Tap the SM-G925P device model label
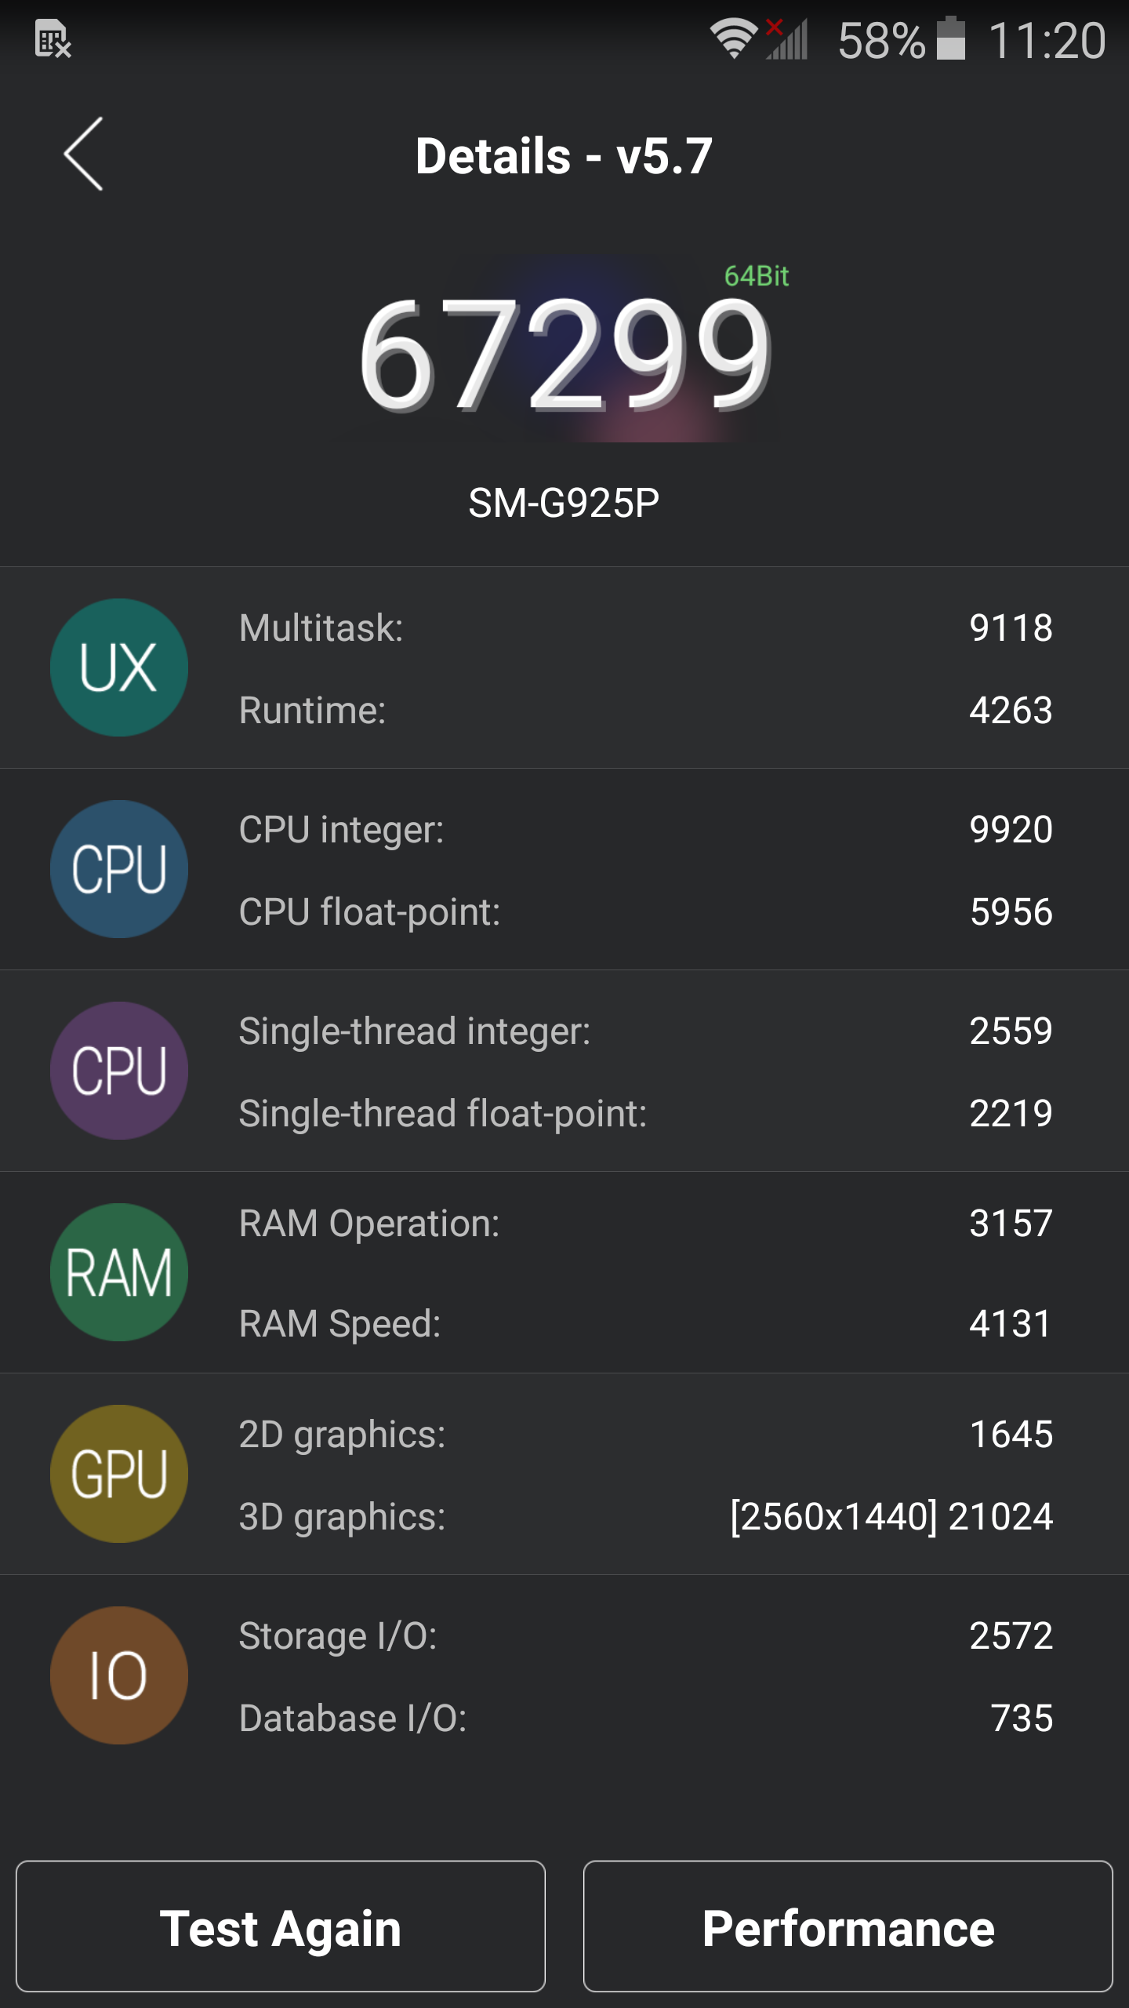Screen dimensions: 1129x2008 [564, 504]
